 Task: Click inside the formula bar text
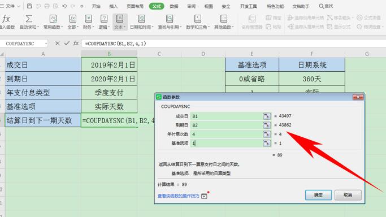tap(234, 44)
